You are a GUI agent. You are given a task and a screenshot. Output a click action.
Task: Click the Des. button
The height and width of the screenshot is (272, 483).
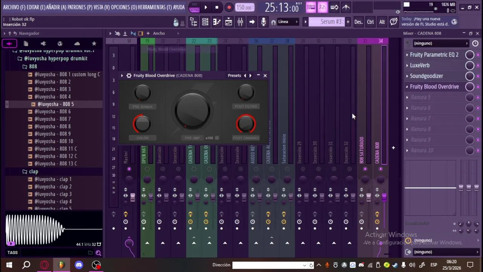click(x=358, y=22)
